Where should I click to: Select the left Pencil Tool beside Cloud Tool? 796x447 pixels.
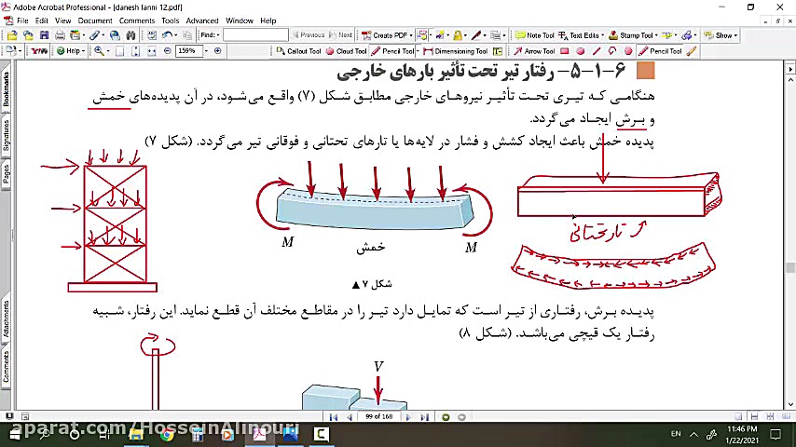pos(392,51)
